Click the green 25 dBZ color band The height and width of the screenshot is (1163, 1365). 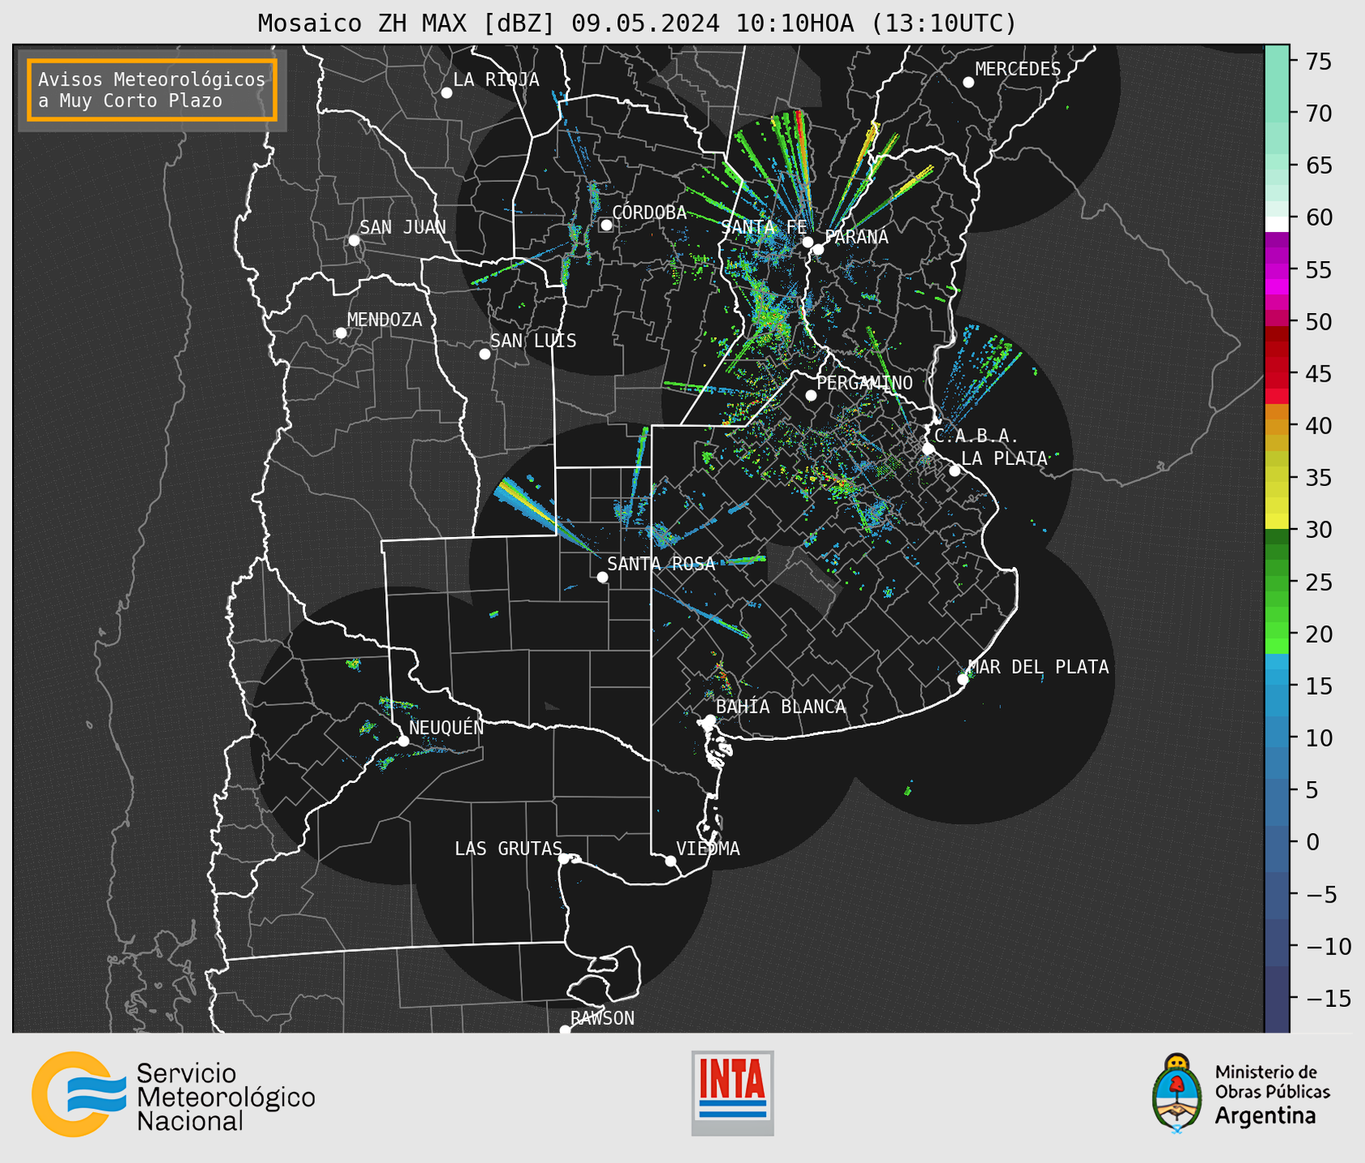pos(1277,582)
